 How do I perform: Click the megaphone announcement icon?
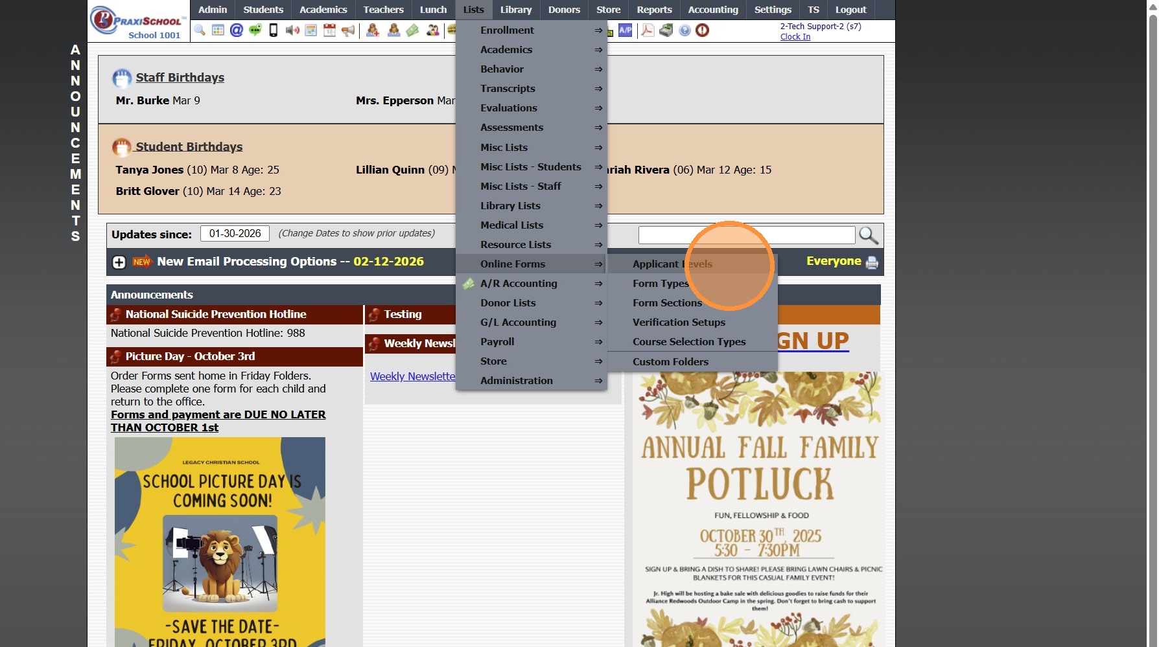click(x=348, y=30)
